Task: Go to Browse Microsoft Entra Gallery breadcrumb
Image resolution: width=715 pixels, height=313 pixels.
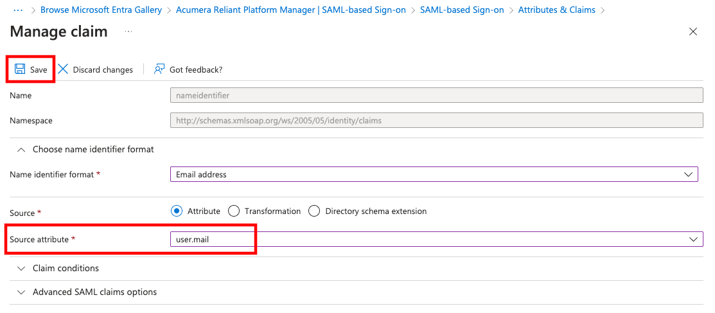Action: coord(102,10)
